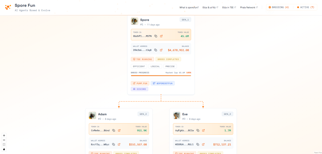322x154 pixels.
Task: Click Spore BREED COMPLETED badge
Action: 168,59
